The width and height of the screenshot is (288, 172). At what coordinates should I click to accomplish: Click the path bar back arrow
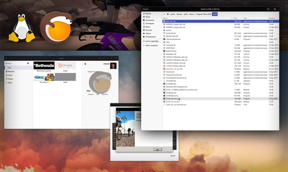[164, 14]
